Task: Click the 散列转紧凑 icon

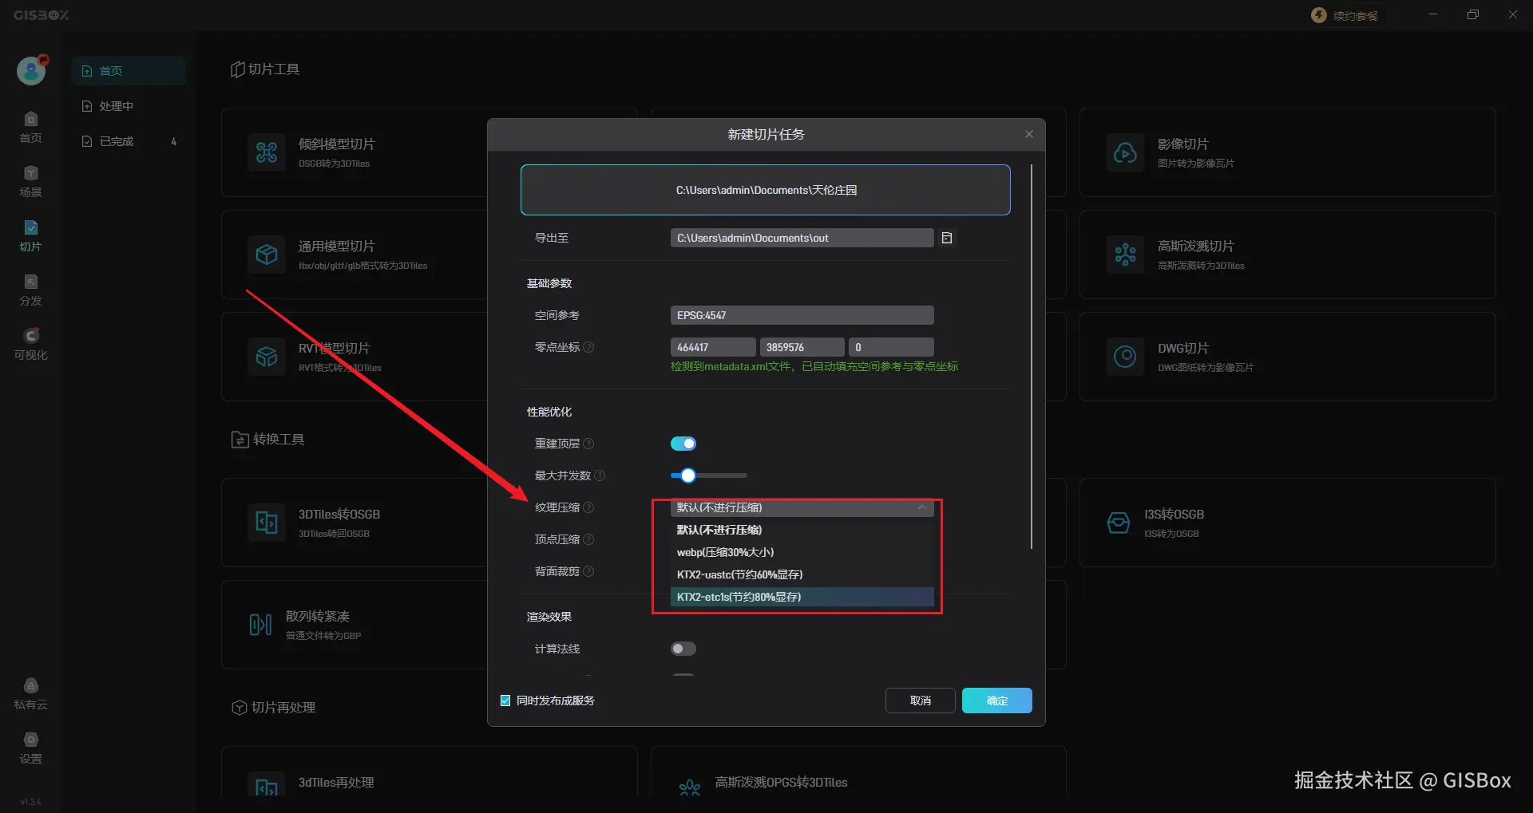Action: [260, 624]
